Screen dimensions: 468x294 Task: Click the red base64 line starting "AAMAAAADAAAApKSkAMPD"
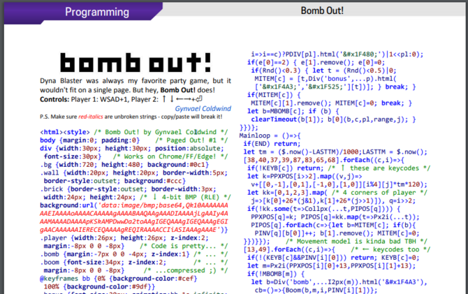(134, 222)
